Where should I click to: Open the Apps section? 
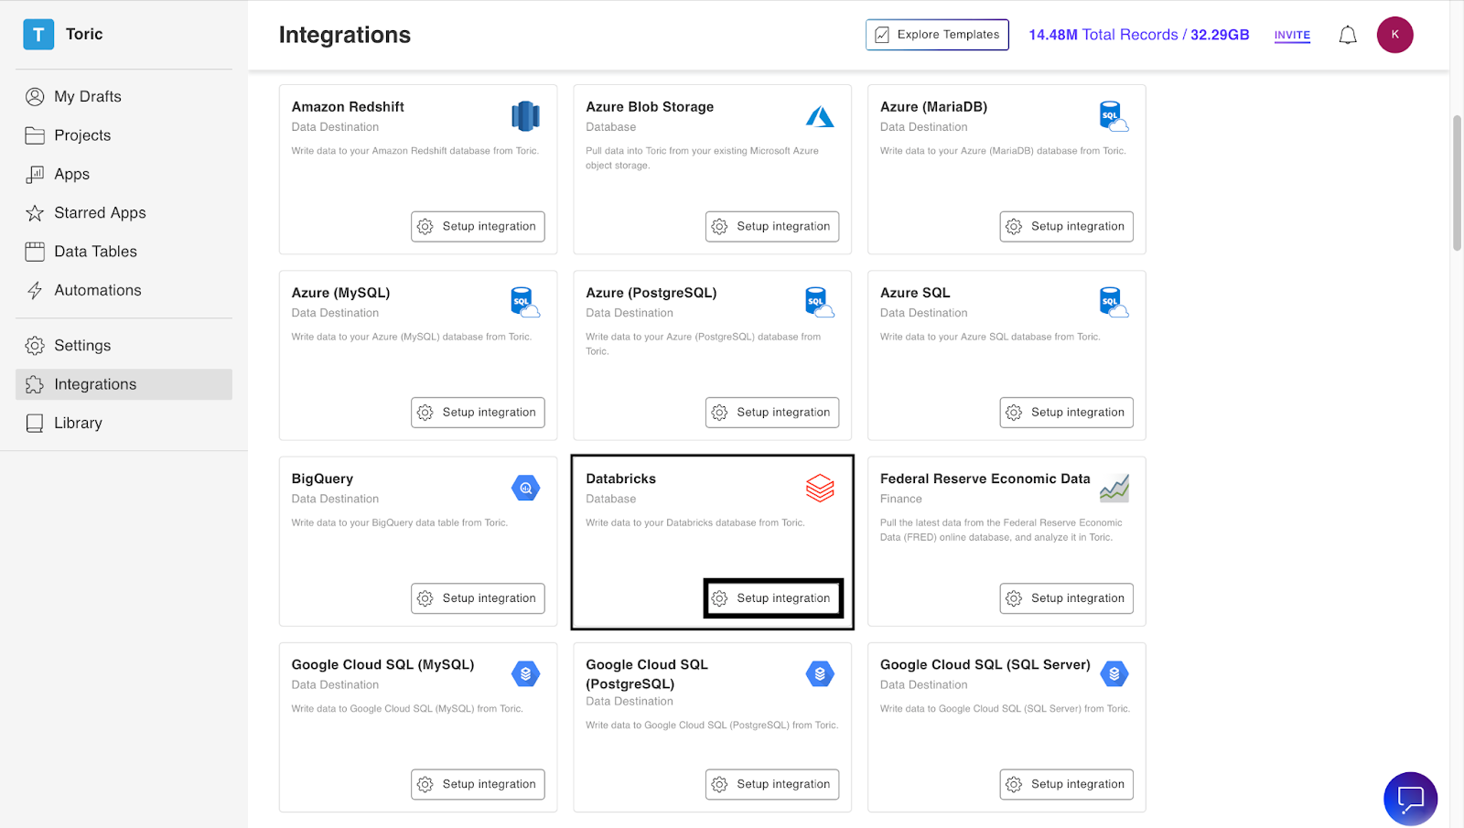124,174
